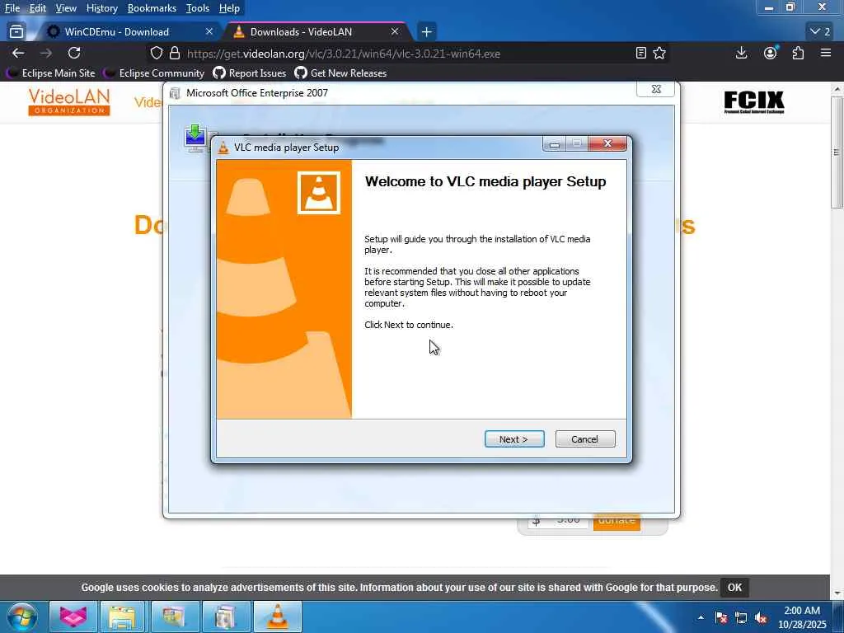The image size is (844, 633).
Task: Close the Downloads - VideoLAN tab
Action: tap(395, 32)
